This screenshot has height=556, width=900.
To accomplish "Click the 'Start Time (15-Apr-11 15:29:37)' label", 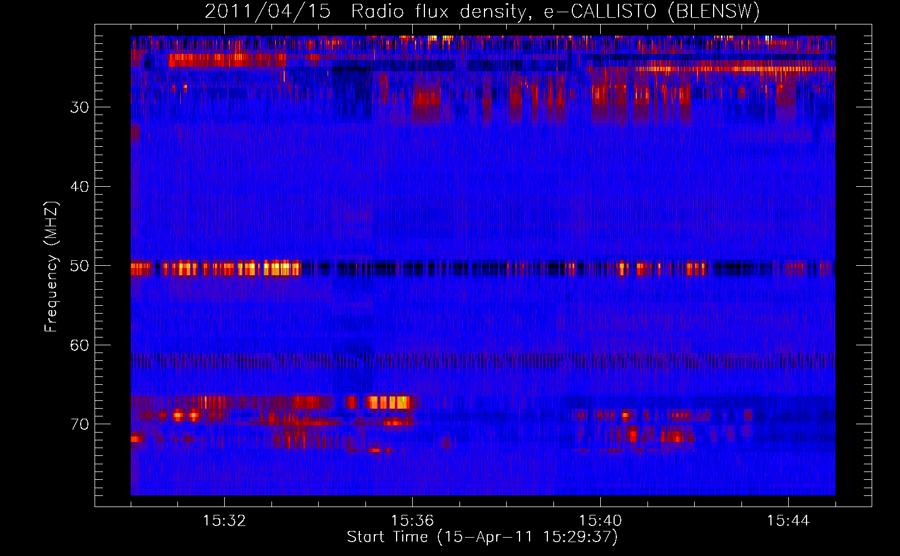I will coord(482,537).
